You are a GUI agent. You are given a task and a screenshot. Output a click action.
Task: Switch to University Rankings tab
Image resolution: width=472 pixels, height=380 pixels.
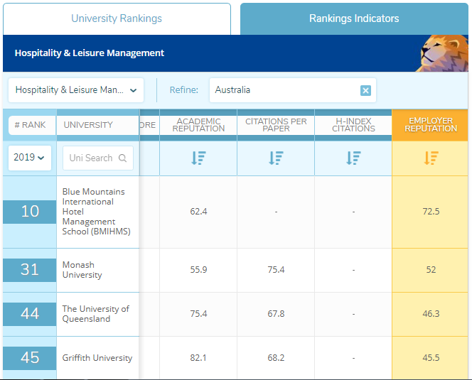point(117,18)
